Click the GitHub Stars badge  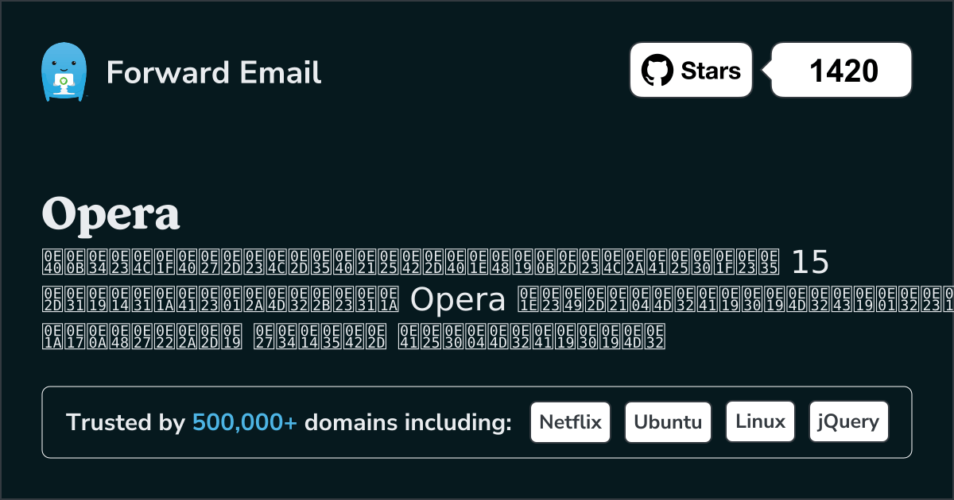(690, 70)
